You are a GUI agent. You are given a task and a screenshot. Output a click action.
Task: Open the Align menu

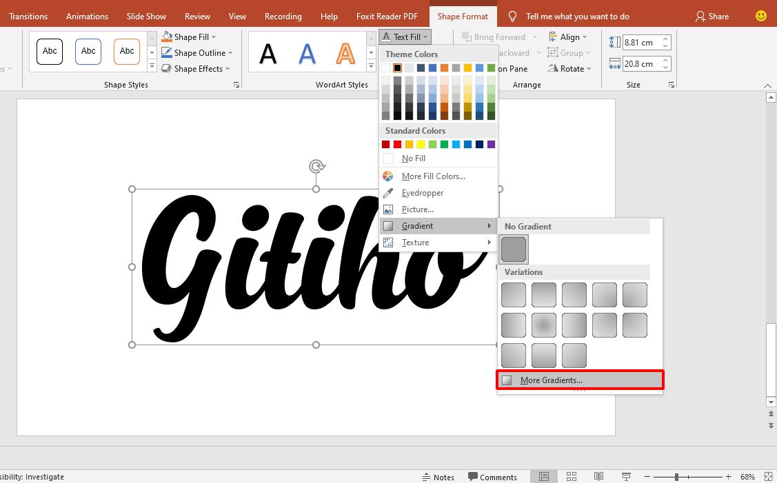pyautogui.click(x=569, y=37)
